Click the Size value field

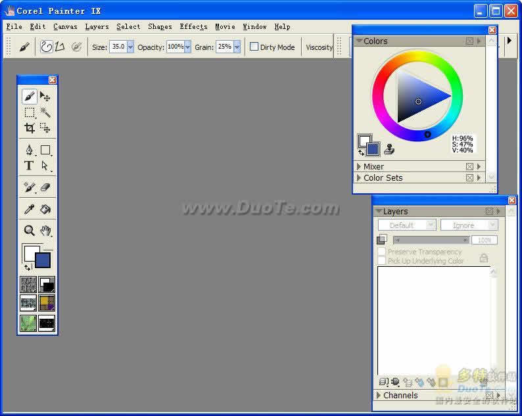click(x=118, y=47)
